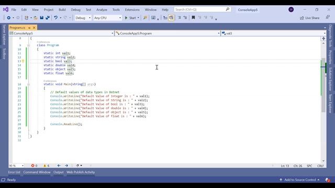Viewport: 335px width, 188px height.
Task: Navigate backward with the toolbar back arrow
Action: pyautogui.click(x=9, y=18)
